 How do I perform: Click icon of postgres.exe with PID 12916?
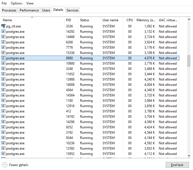coord(3,106)
